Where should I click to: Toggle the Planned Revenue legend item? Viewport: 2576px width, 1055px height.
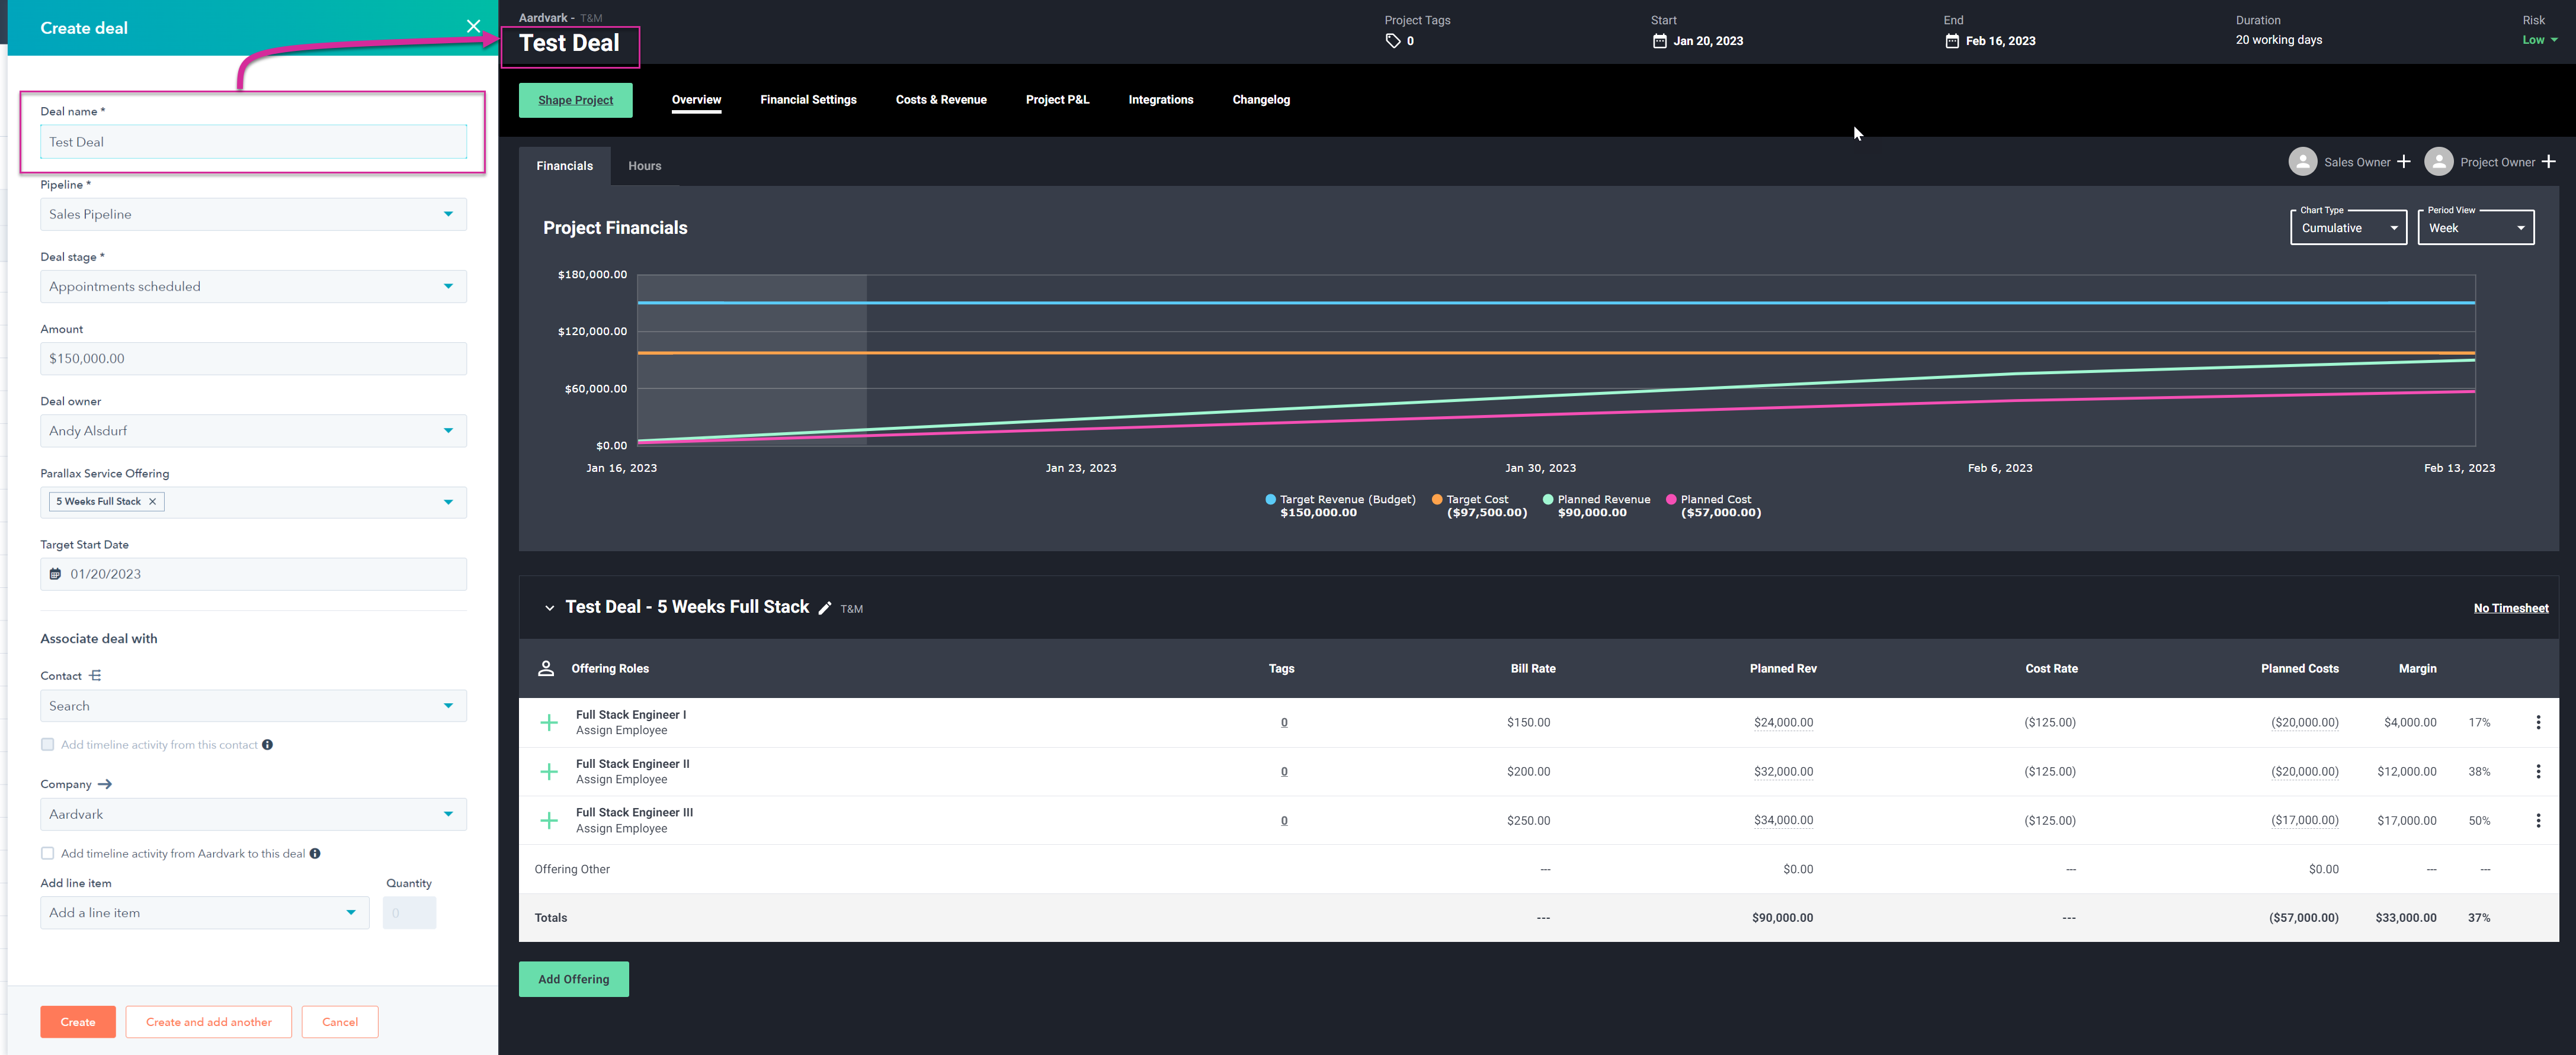tap(1548, 500)
